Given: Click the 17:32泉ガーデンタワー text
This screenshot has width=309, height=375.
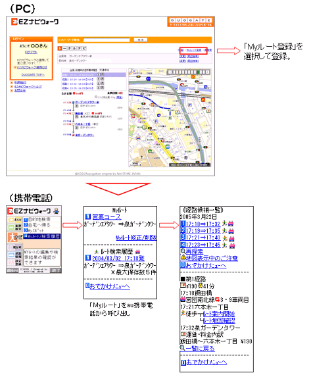Looking at the screenshot, I should 210,328.
